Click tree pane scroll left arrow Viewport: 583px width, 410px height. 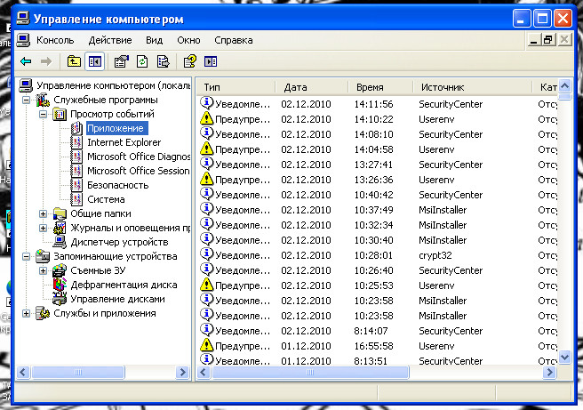23,372
